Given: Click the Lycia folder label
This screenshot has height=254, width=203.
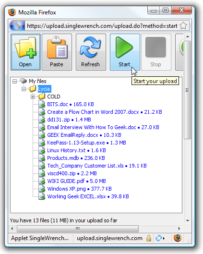Looking at the screenshot, I should point(44,89).
